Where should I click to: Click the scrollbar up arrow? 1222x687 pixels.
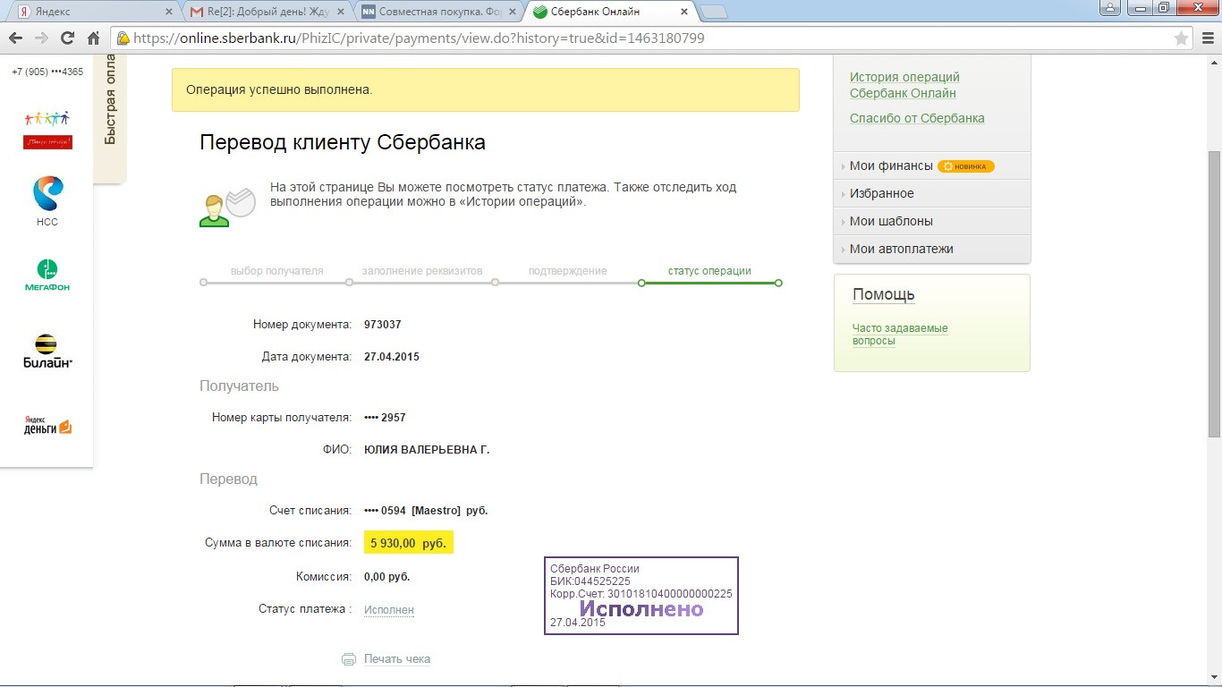(1214, 62)
